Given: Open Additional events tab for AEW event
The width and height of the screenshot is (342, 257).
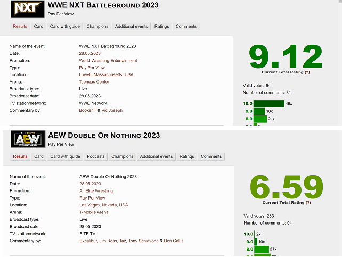Looking at the screenshot, I should pos(156,156).
